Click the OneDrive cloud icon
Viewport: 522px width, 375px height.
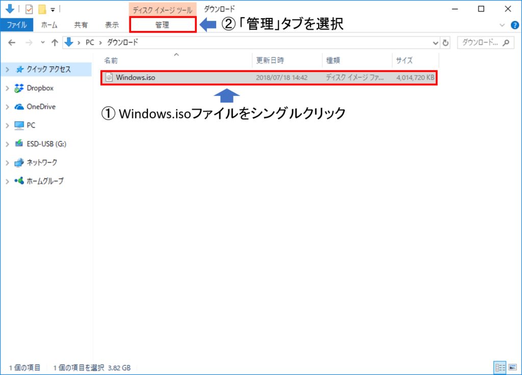(19, 107)
